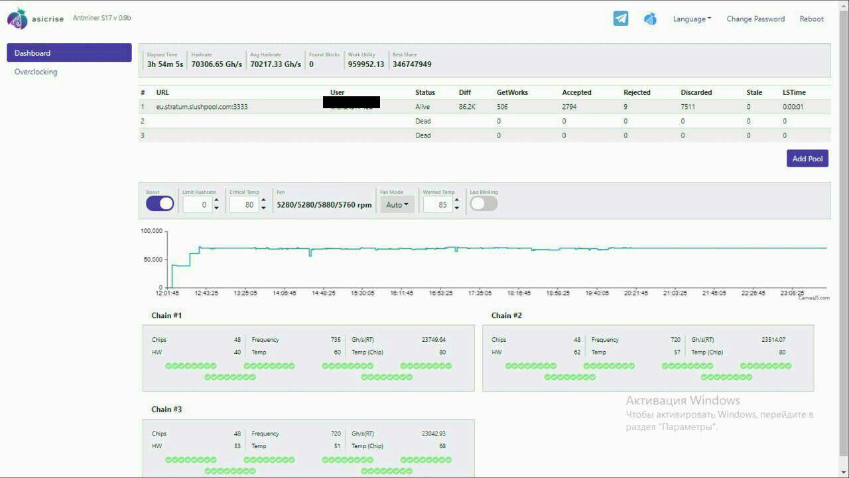Decrease Critical Temp with down arrow

point(263,208)
